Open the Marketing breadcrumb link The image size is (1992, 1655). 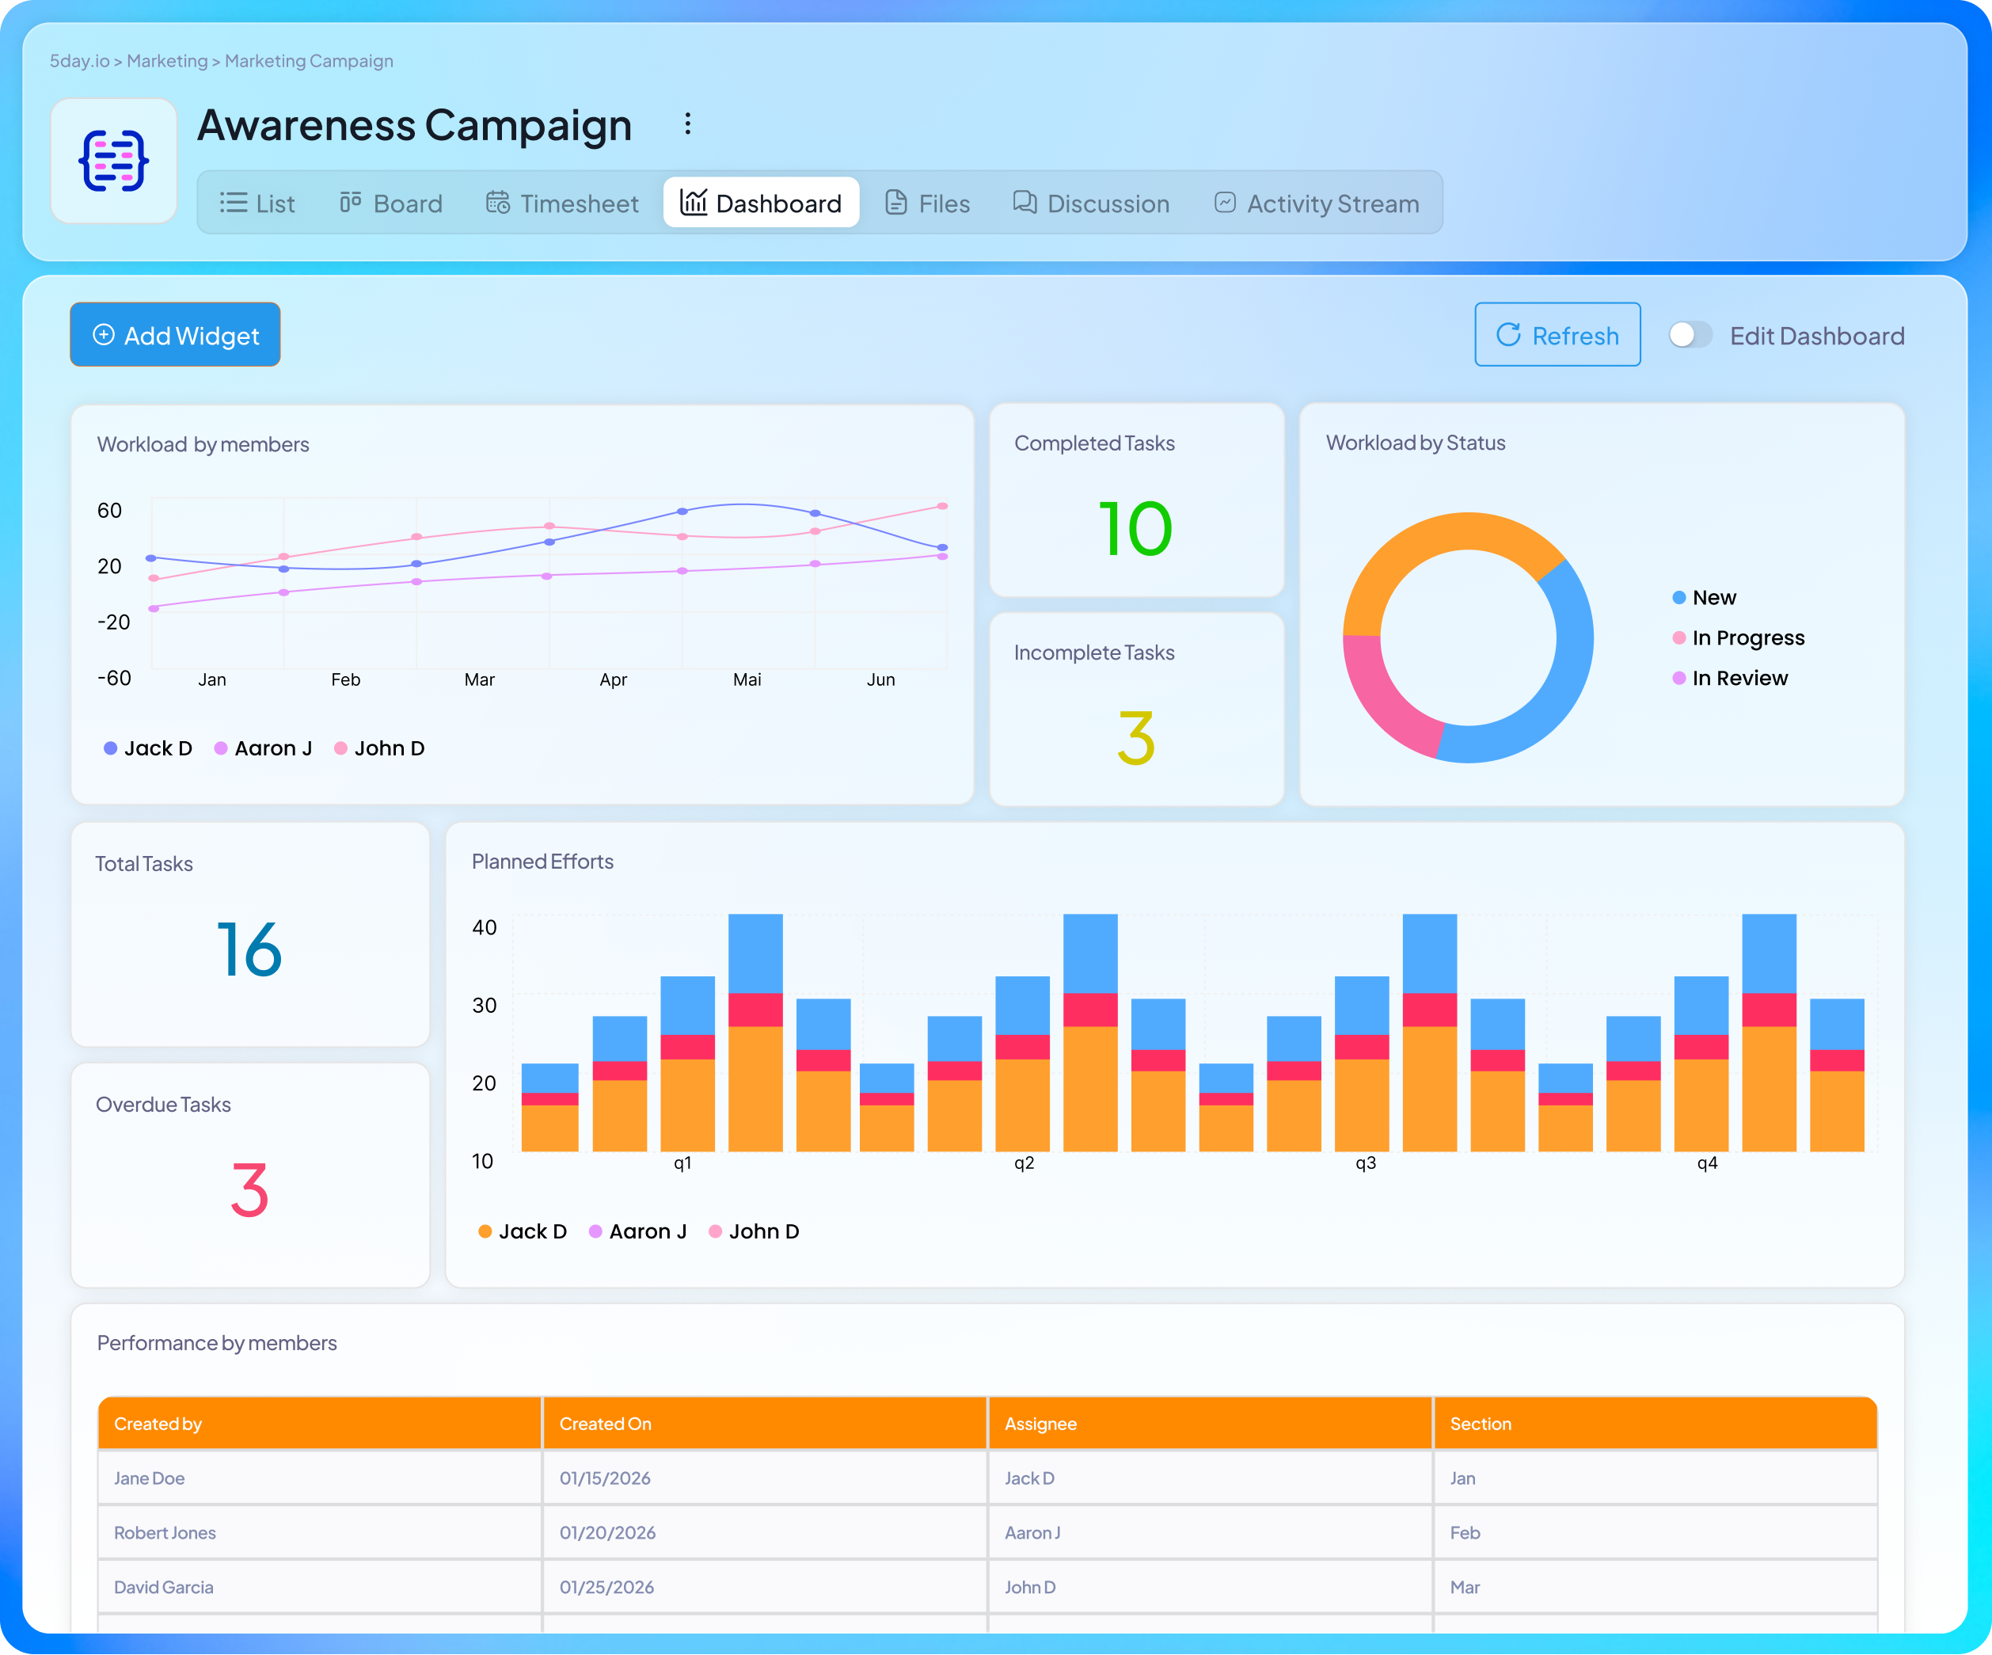click(x=166, y=59)
